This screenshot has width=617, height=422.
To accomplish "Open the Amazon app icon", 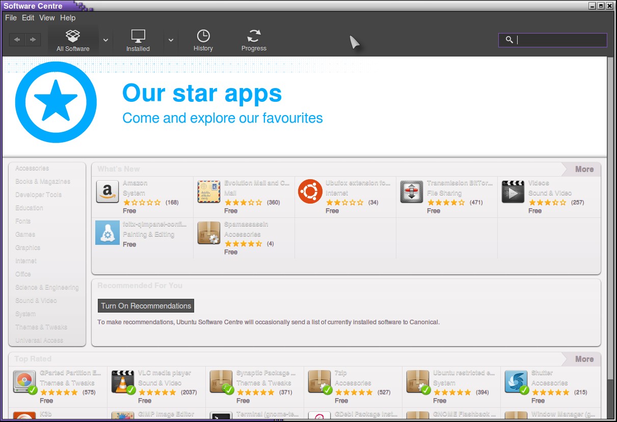I will (107, 192).
